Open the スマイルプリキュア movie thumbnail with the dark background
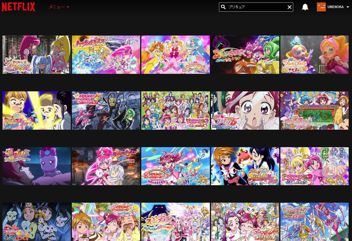This screenshot has width=352, height=241. (x=245, y=55)
